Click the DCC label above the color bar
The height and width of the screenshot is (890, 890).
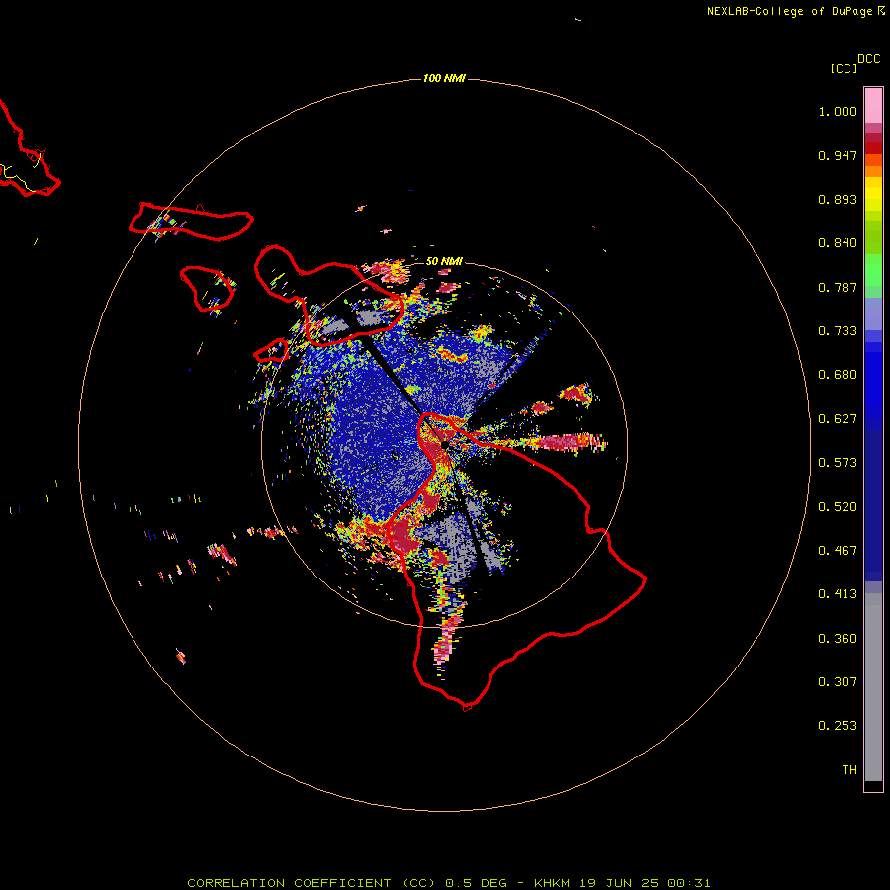click(x=868, y=59)
